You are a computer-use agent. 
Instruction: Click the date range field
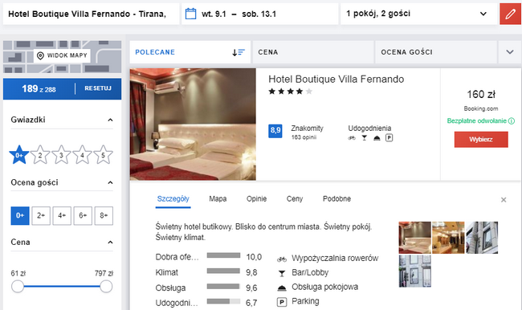coord(260,14)
